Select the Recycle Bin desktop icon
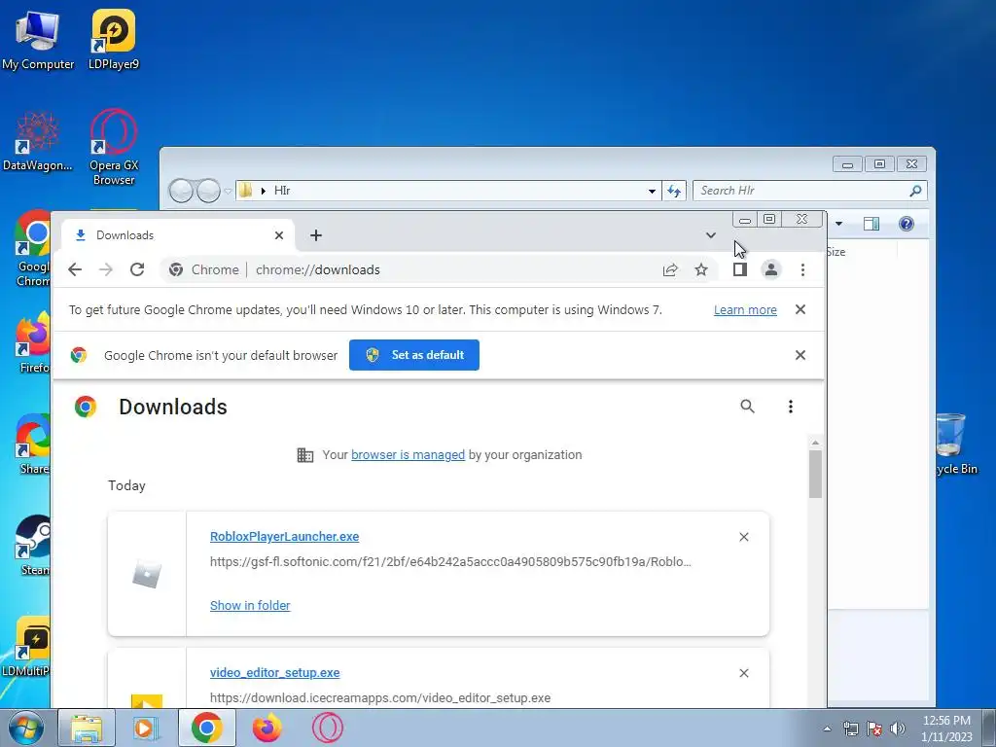The image size is (996, 747). [x=956, y=444]
